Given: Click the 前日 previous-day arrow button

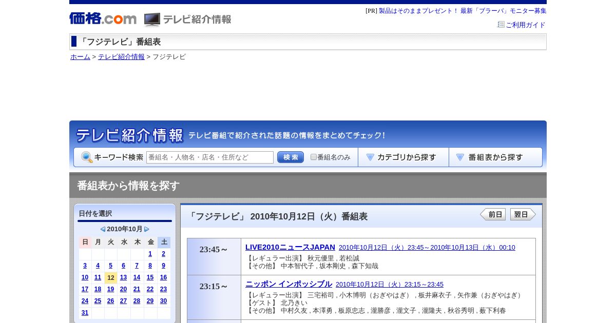Looking at the screenshot, I should [493, 214].
